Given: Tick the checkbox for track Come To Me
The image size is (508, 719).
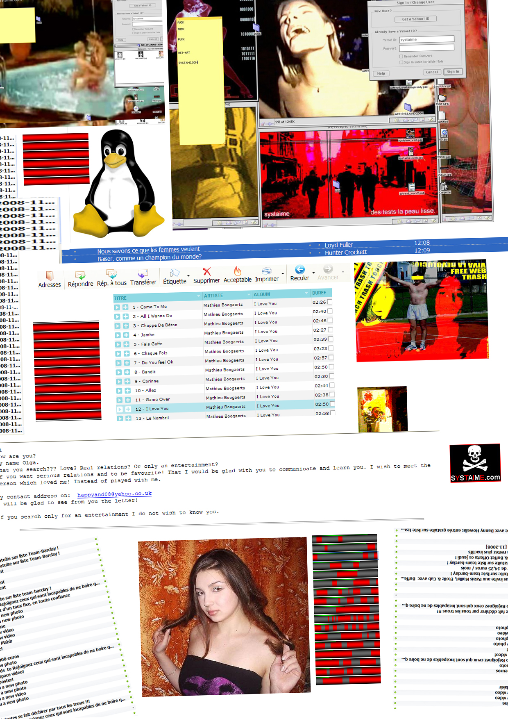Looking at the screenshot, I should click(x=329, y=302).
